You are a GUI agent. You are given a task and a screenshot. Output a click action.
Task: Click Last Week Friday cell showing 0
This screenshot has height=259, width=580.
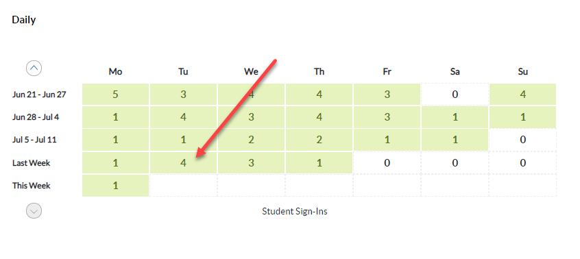pyautogui.click(x=387, y=162)
